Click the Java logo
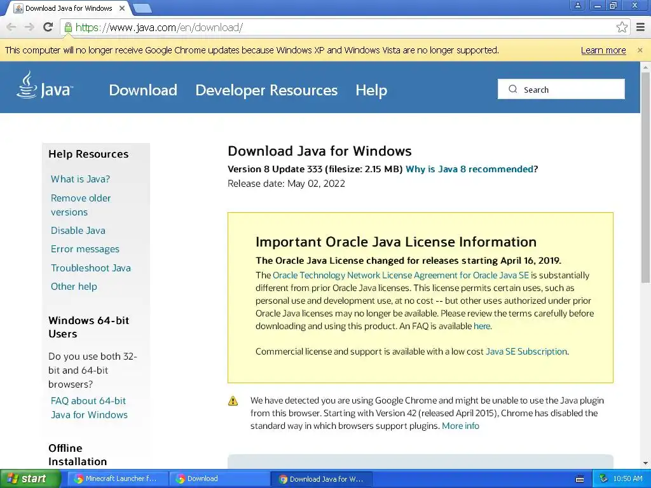The height and width of the screenshot is (488, 651). coord(45,85)
